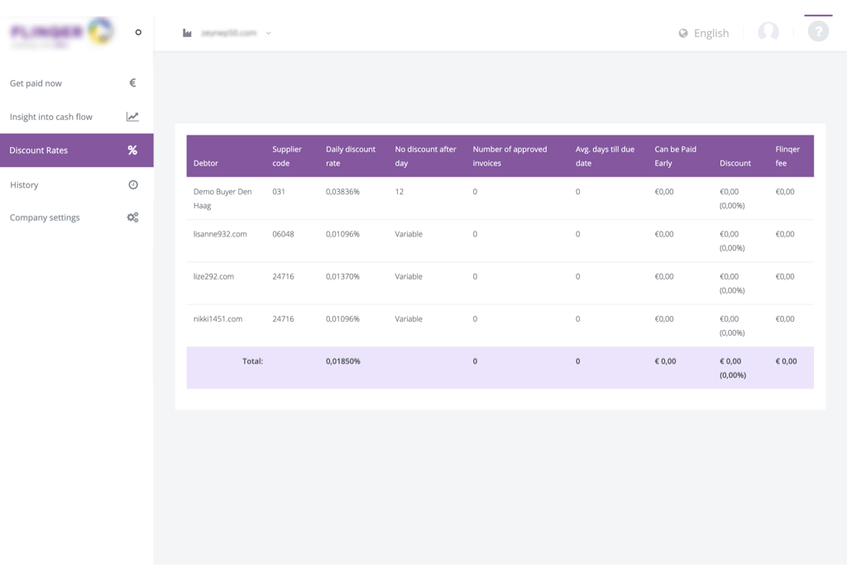Switch language via English label
This screenshot has height=565, width=847.
tap(711, 33)
